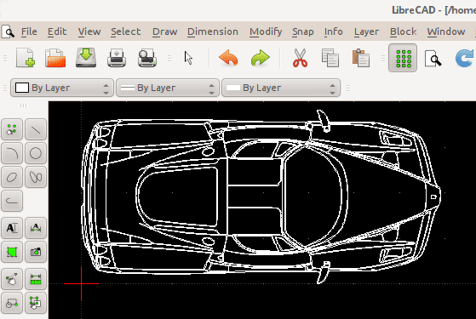Open the Dimension menu

point(213,31)
